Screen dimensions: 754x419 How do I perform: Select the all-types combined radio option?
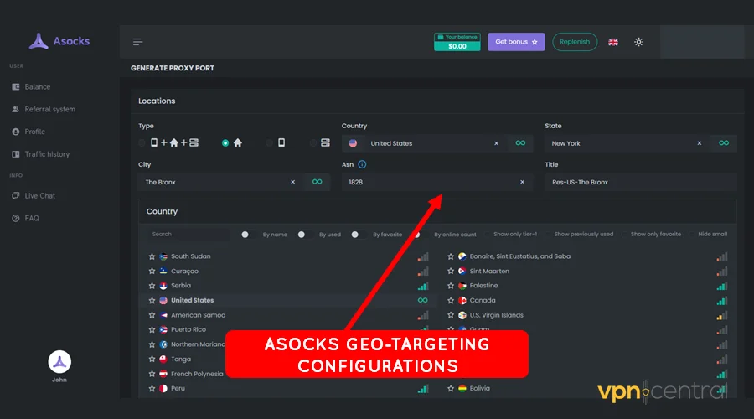click(142, 142)
